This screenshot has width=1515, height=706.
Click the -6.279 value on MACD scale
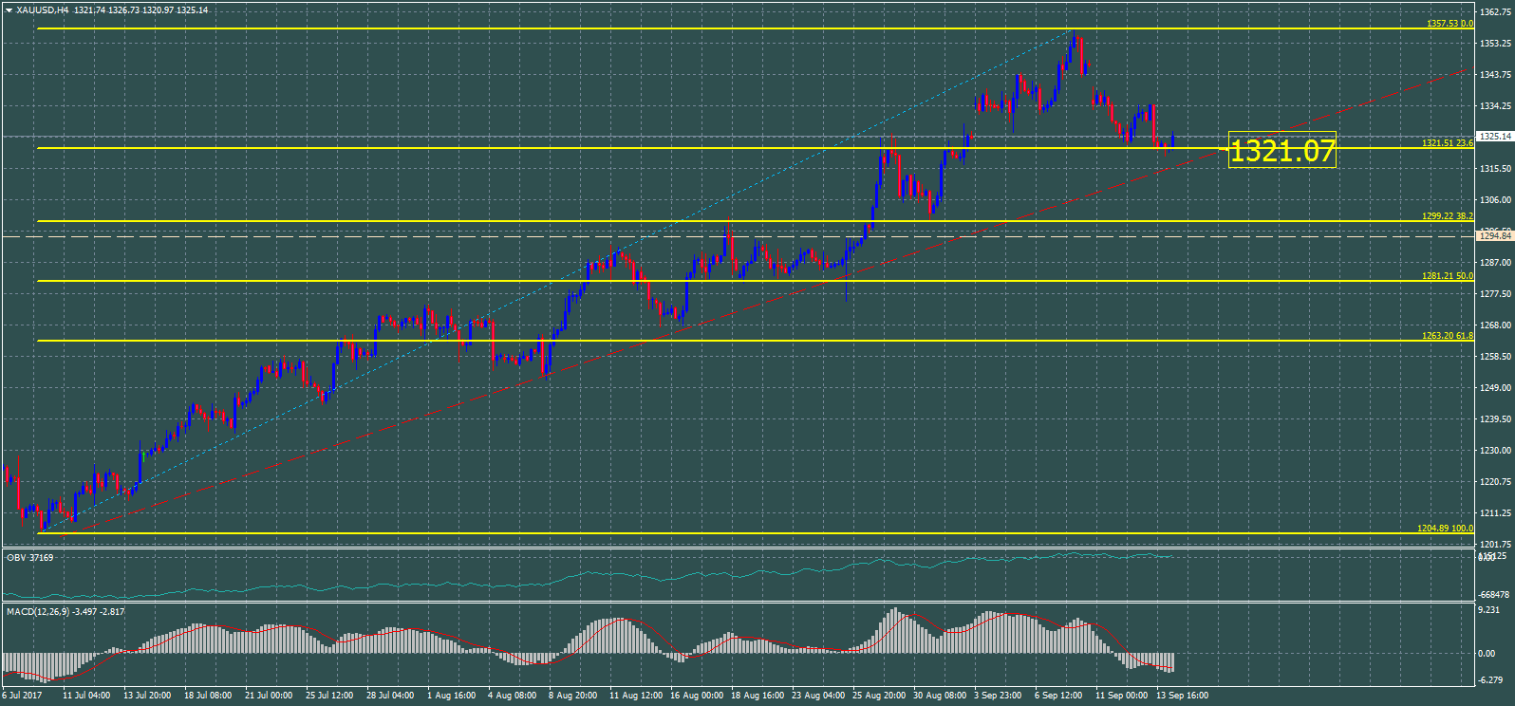[1490, 679]
